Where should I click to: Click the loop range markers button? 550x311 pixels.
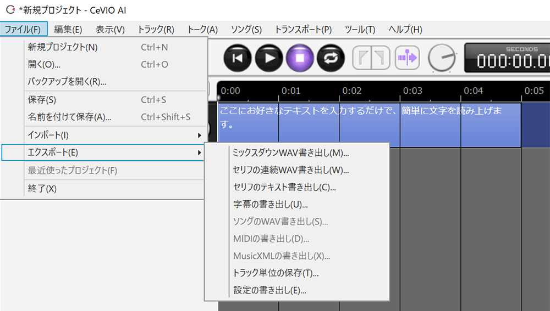pos(371,58)
